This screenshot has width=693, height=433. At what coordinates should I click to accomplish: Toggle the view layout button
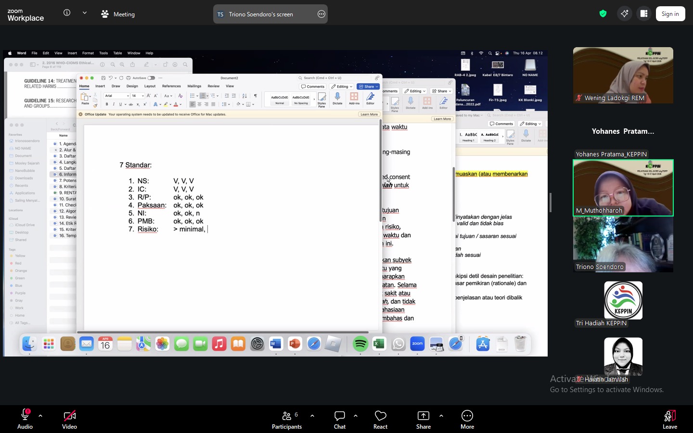click(x=644, y=14)
